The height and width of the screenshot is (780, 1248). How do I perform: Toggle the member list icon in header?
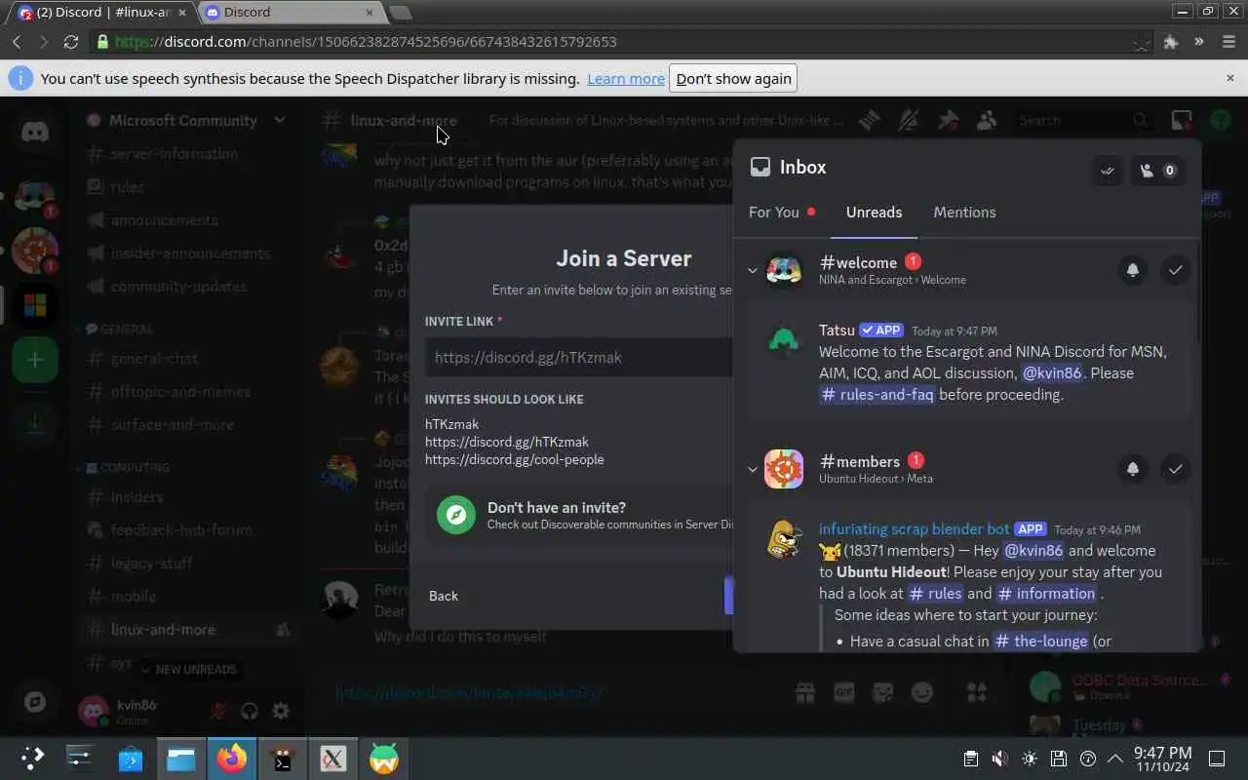pos(987,120)
